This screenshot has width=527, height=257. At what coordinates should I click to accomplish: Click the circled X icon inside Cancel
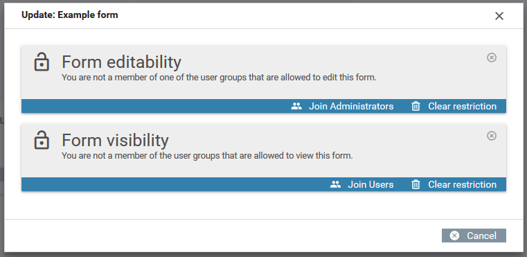(x=454, y=236)
